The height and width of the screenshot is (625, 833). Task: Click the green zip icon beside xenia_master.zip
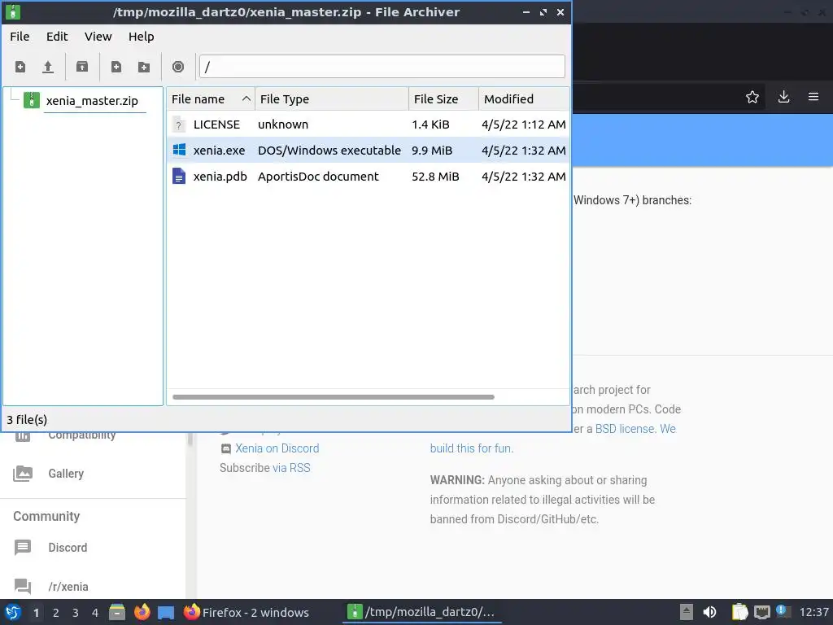[32, 100]
